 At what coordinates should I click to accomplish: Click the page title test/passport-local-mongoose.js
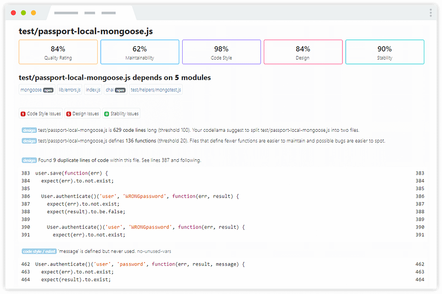[85, 31]
